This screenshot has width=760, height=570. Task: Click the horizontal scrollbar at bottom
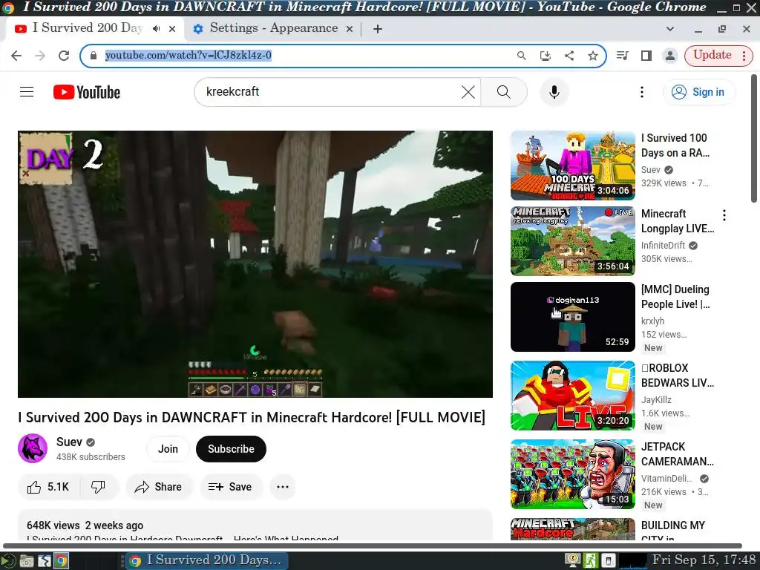pos(373,546)
